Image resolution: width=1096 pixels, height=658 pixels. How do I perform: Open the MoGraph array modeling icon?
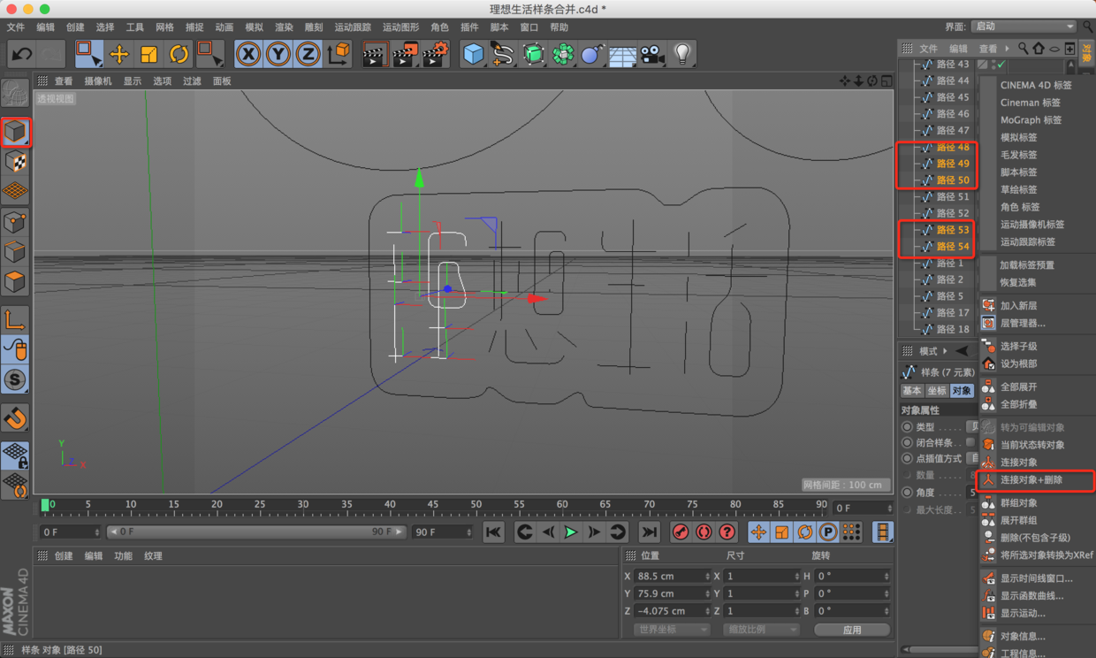click(x=563, y=54)
